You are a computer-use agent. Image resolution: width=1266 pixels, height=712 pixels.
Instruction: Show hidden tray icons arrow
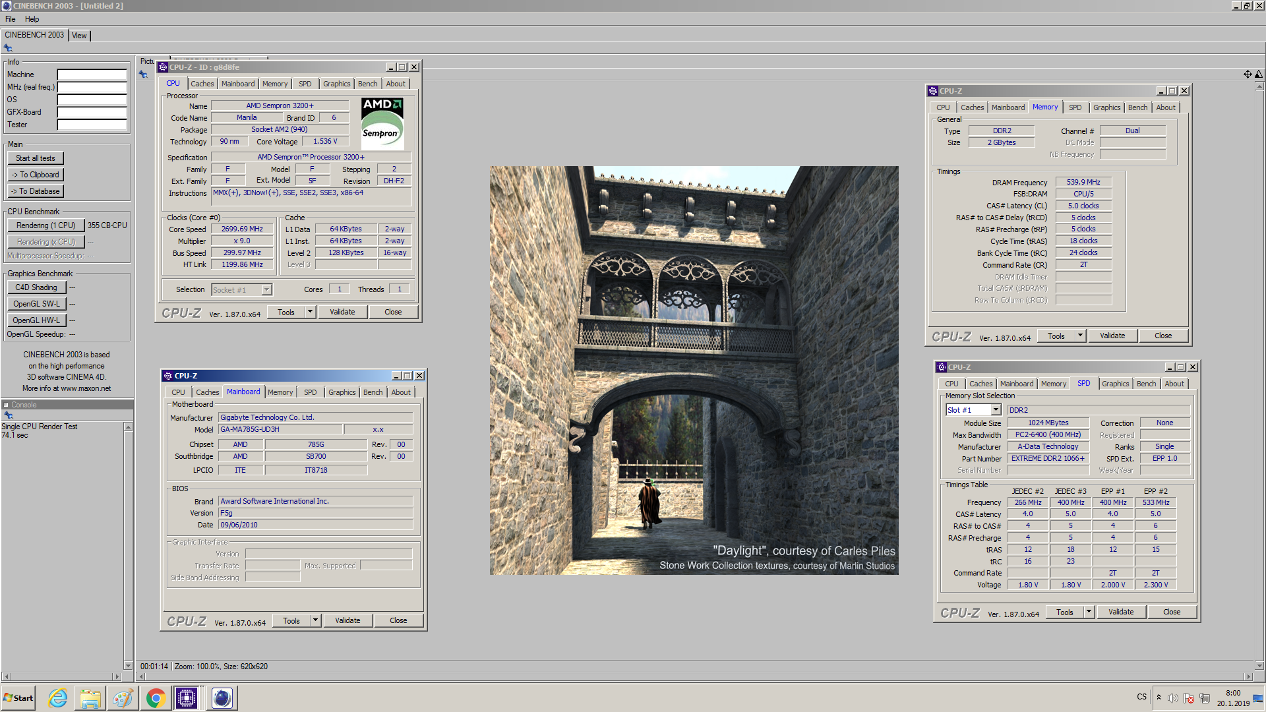[x=1159, y=697]
